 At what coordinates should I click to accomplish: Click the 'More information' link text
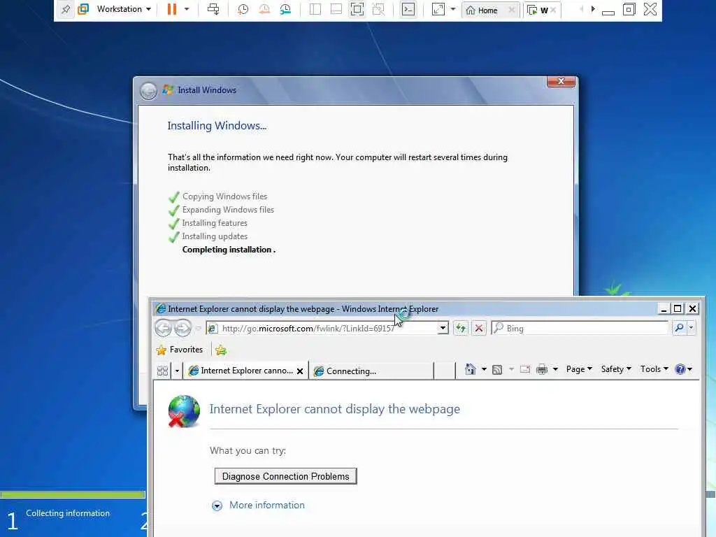tap(266, 505)
